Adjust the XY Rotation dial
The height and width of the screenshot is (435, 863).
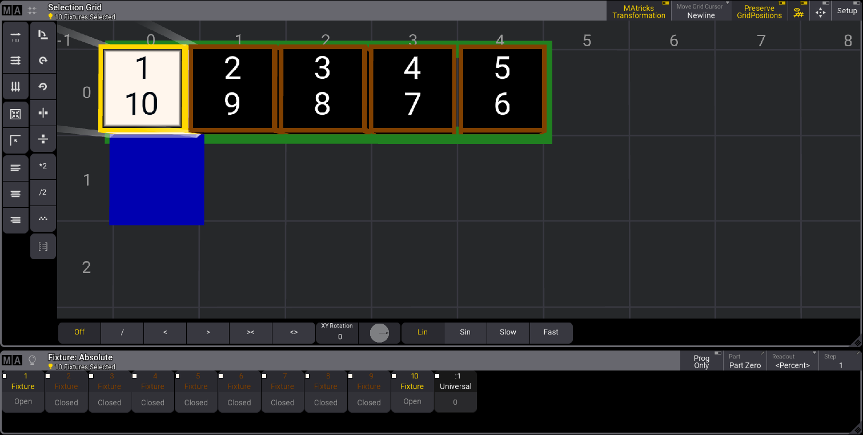(x=379, y=333)
